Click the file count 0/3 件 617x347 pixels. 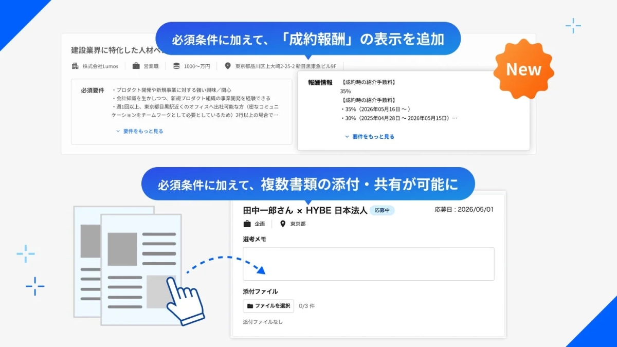pos(307,306)
